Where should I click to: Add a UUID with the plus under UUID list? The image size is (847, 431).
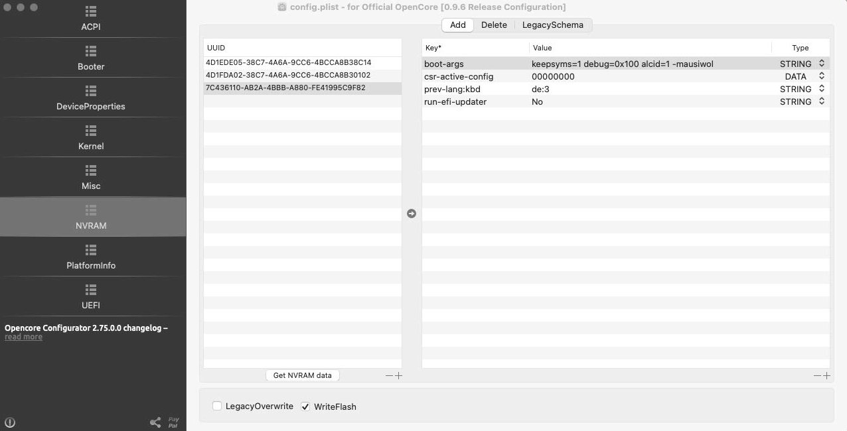coord(398,376)
